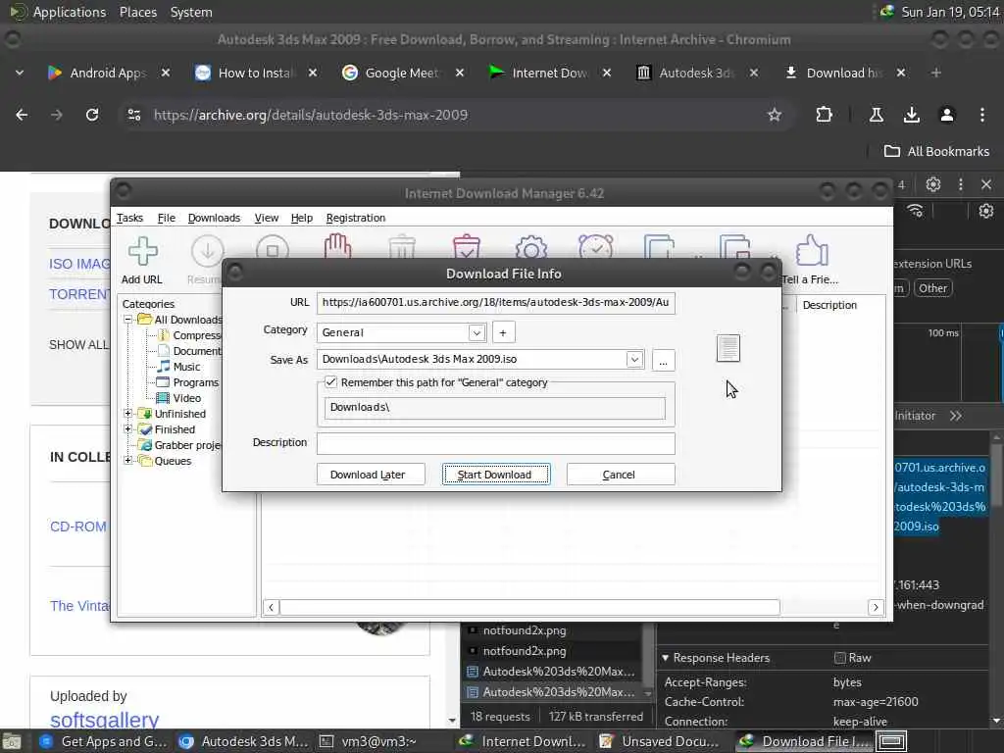Click the left arrow of IDM horizontal scrollbar
Viewport: 1004px width, 753px height.
click(271, 607)
